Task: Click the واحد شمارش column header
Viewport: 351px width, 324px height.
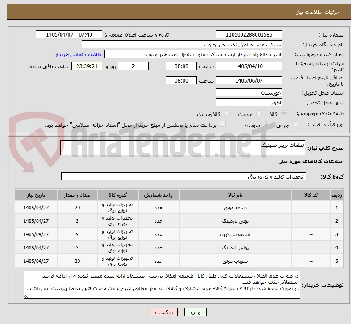Action: pyautogui.click(x=158, y=195)
